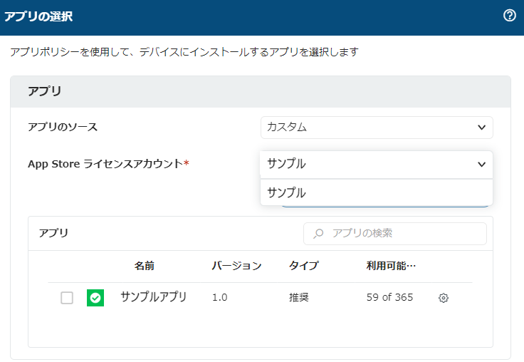Tick the checkbox for サンプルアプリ row
524x362 pixels.
click(67, 298)
